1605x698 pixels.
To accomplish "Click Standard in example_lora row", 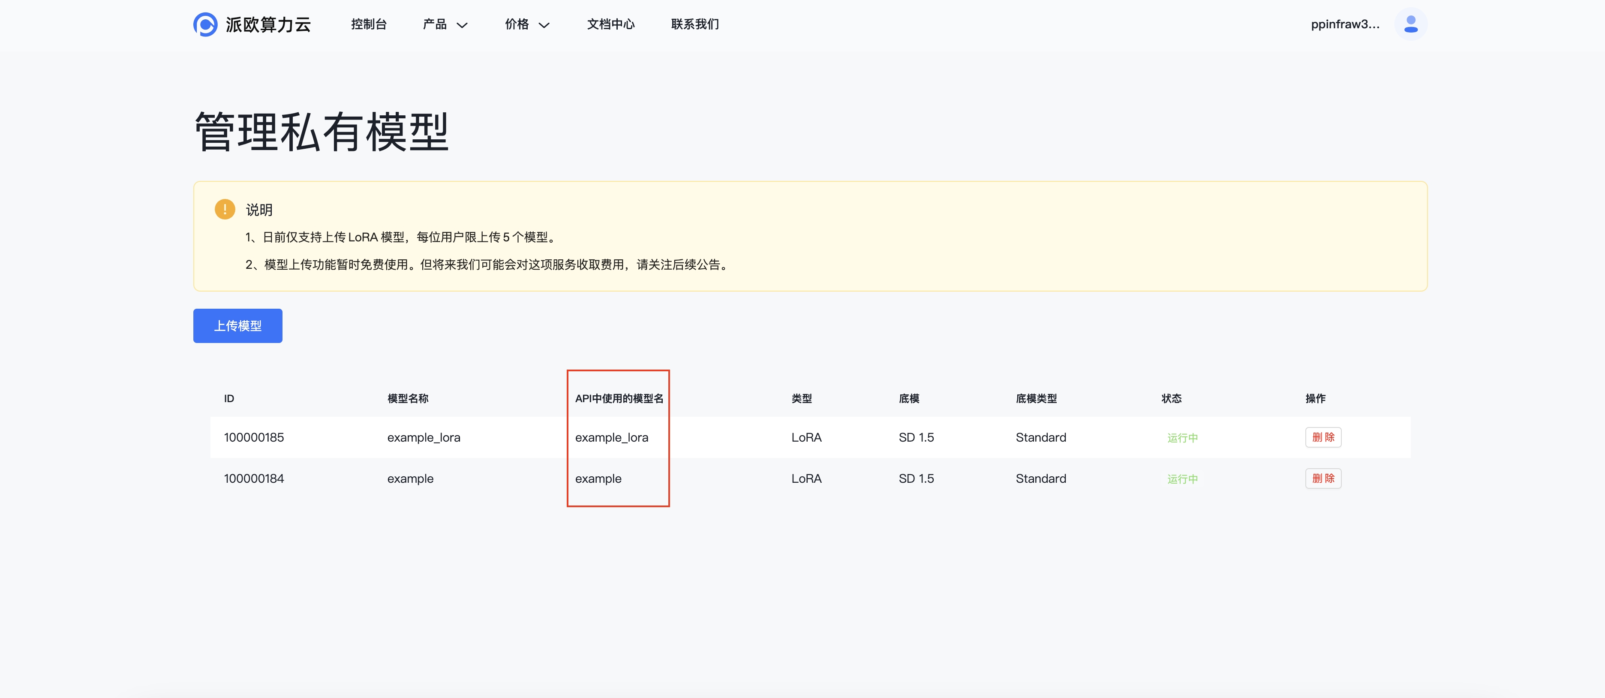I will pyautogui.click(x=1040, y=437).
